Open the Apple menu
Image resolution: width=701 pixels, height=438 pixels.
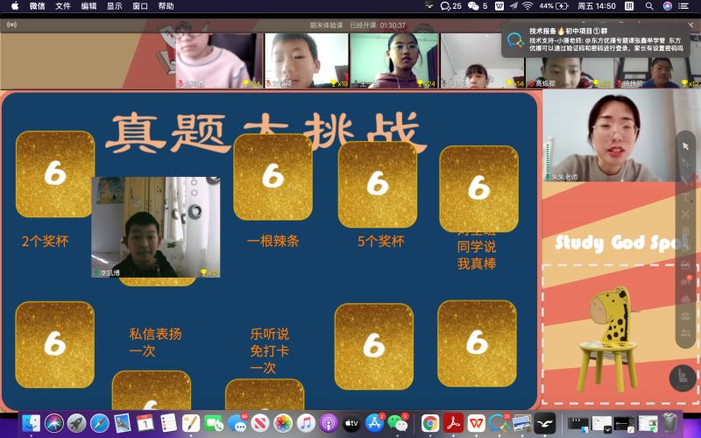point(14,6)
